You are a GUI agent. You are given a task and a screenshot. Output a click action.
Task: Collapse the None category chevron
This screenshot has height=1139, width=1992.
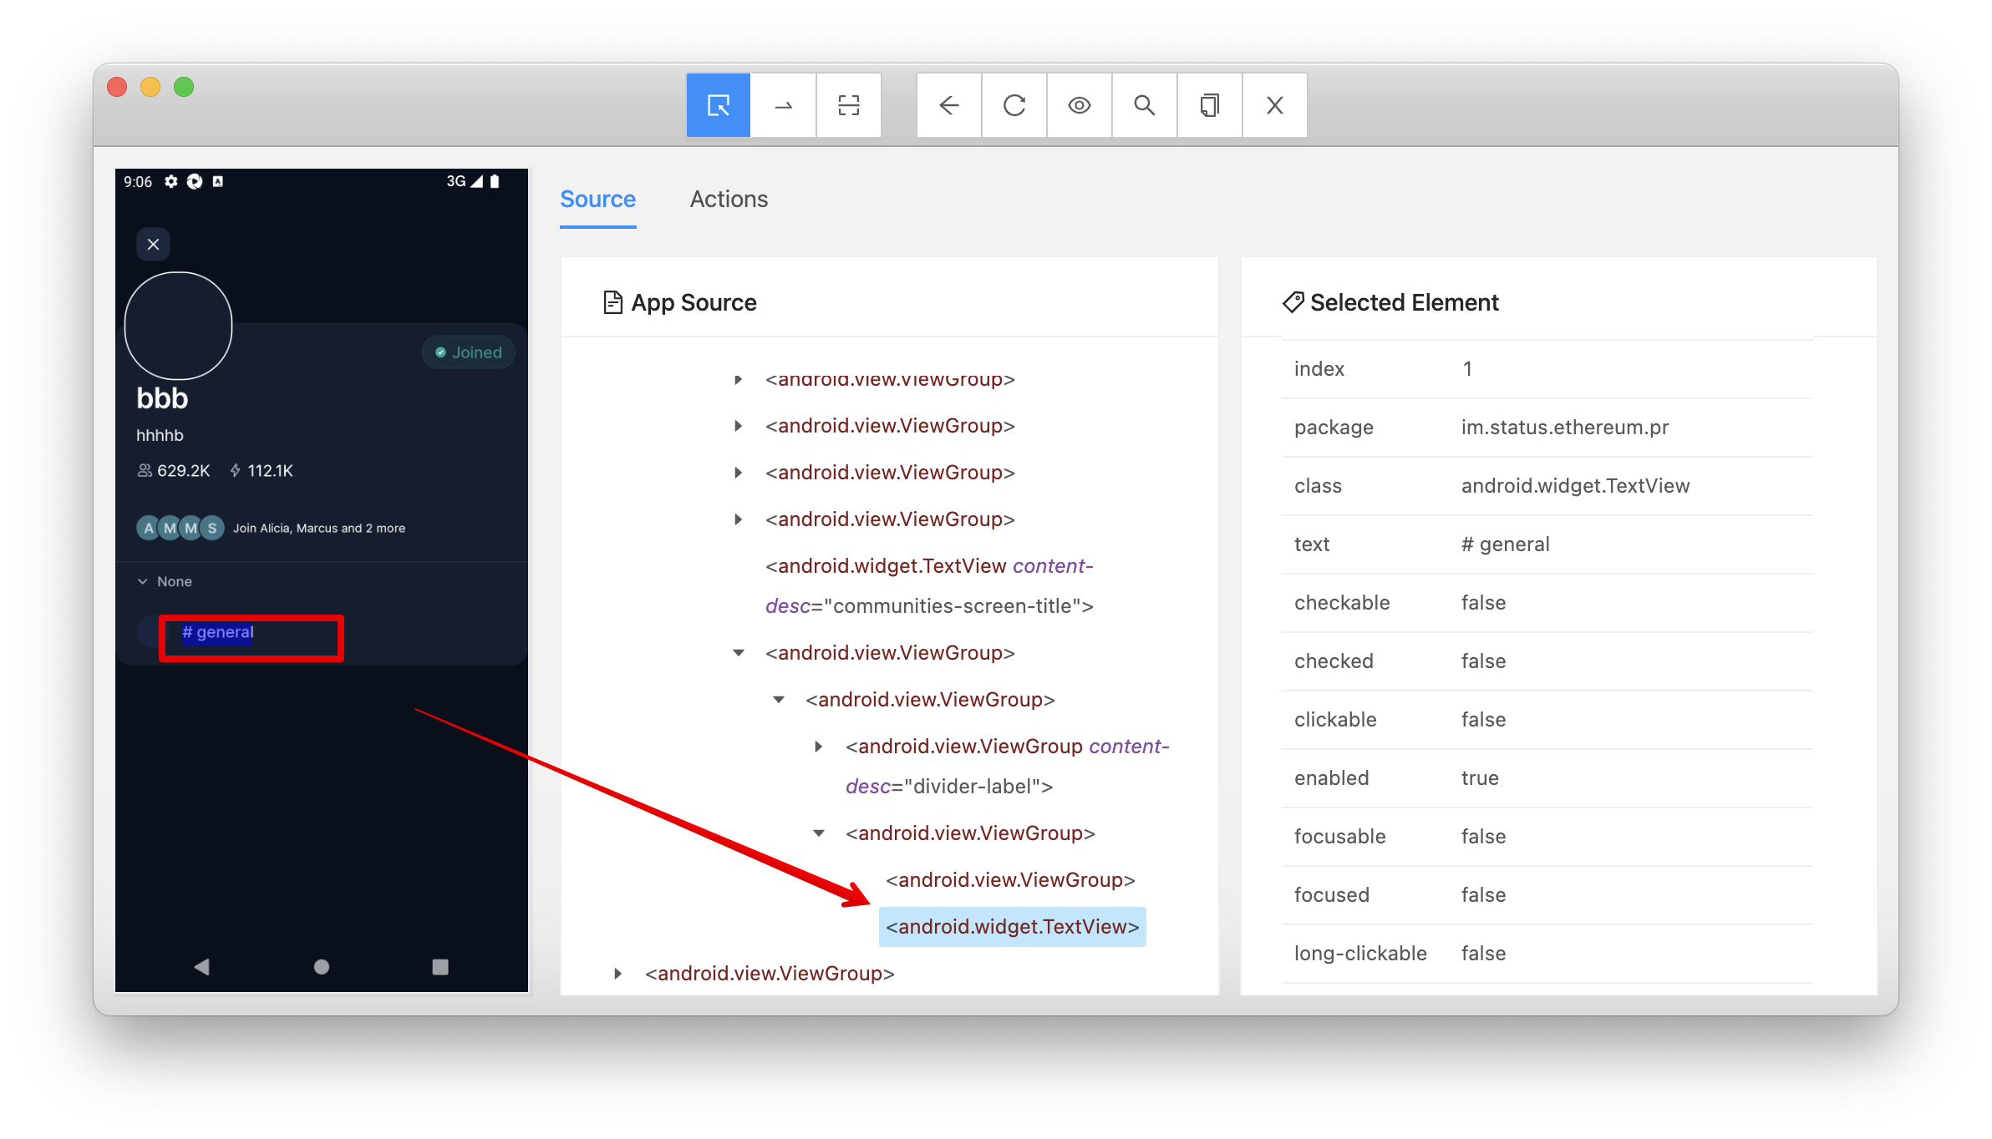click(x=143, y=582)
